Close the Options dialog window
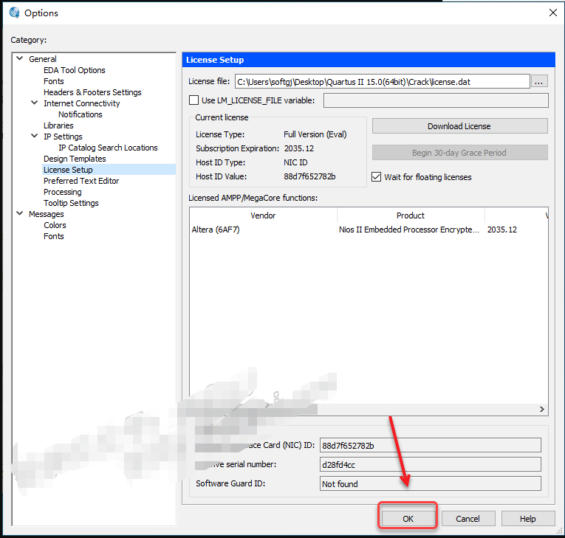The width and height of the screenshot is (565, 538). pos(552,13)
